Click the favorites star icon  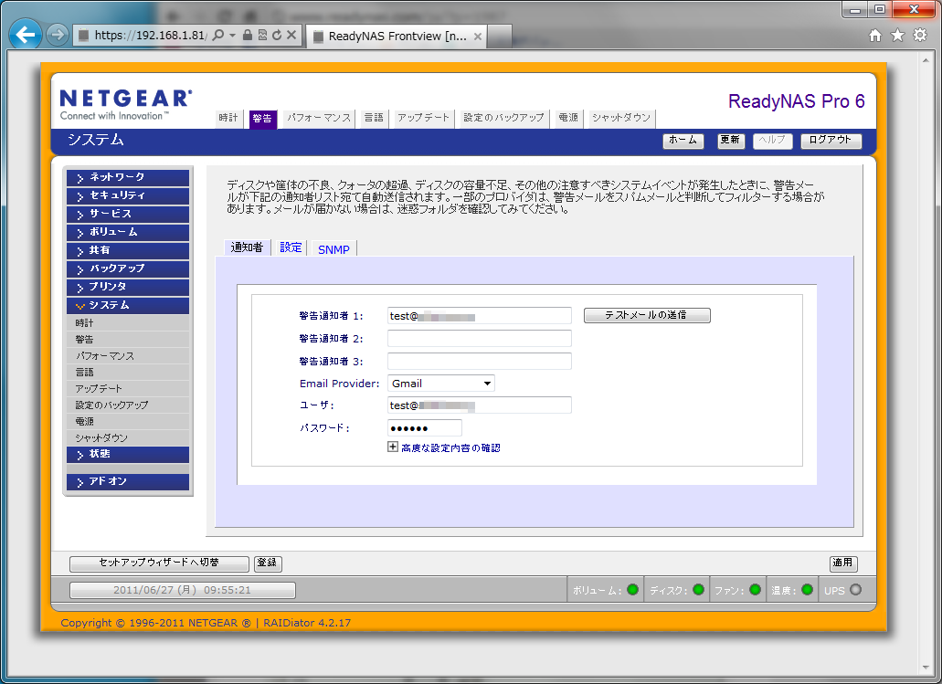[x=897, y=35]
